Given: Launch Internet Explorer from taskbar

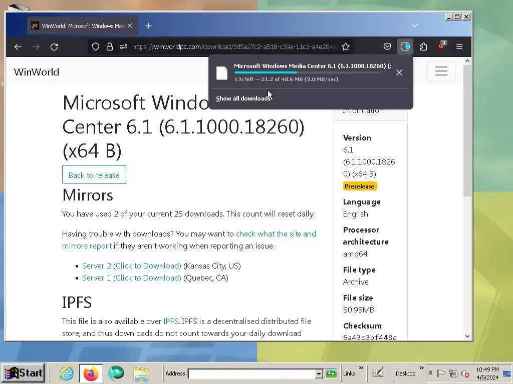Looking at the screenshot, I should pos(67,373).
